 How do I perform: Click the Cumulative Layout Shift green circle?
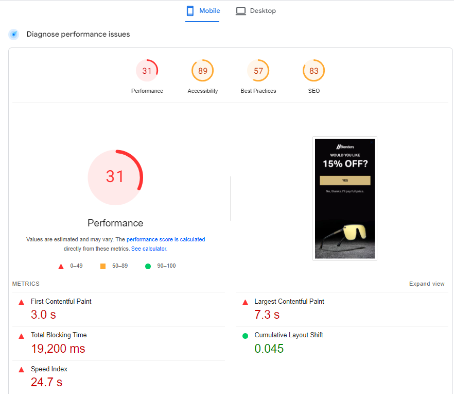[x=245, y=336]
